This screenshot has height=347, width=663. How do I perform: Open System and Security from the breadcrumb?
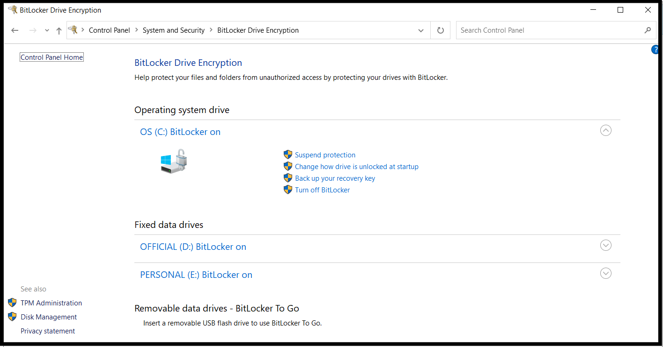174,30
